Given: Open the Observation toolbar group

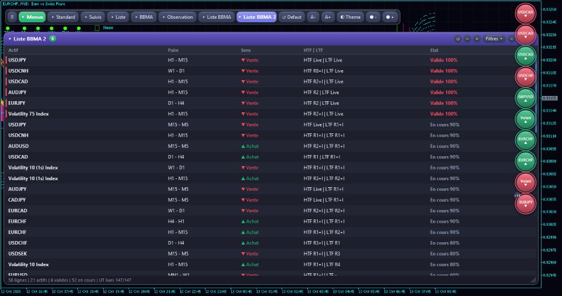Looking at the screenshot, I should coord(178,17).
